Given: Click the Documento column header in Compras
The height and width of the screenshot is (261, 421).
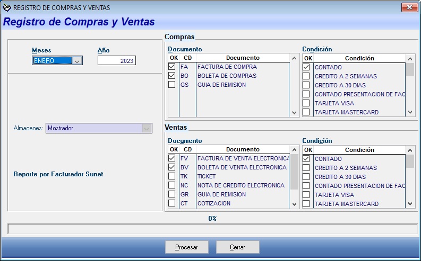Looking at the screenshot, I should [243, 58].
